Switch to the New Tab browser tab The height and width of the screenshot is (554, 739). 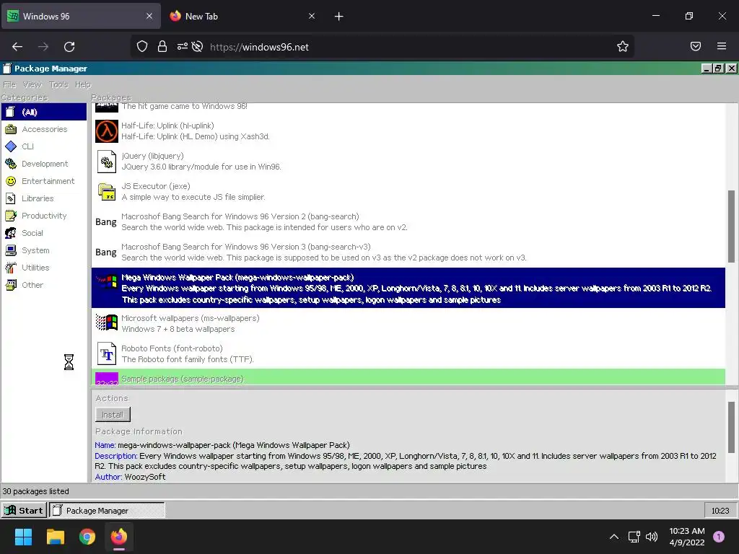pyautogui.click(x=240, y=16)
